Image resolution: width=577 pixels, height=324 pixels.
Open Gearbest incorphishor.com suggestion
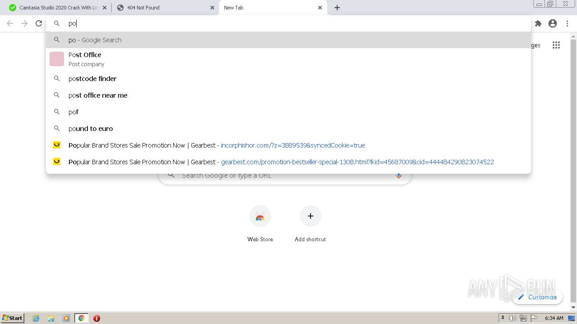pyautogui.click(x=288, y=145)
